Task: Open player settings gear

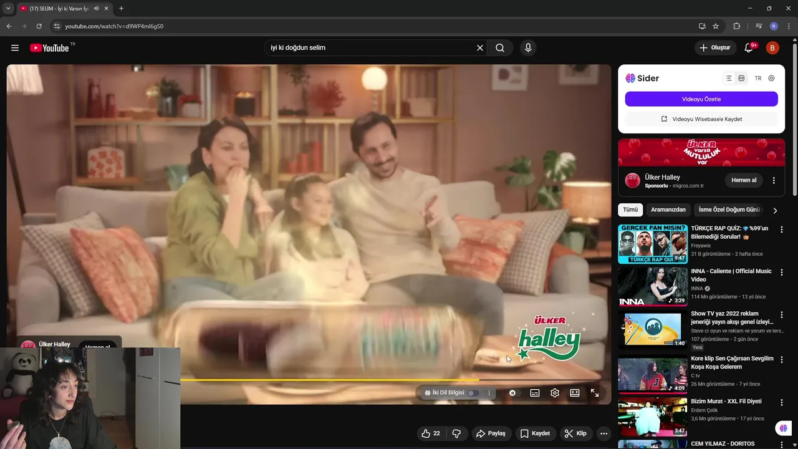Action: tap(555, 393)
